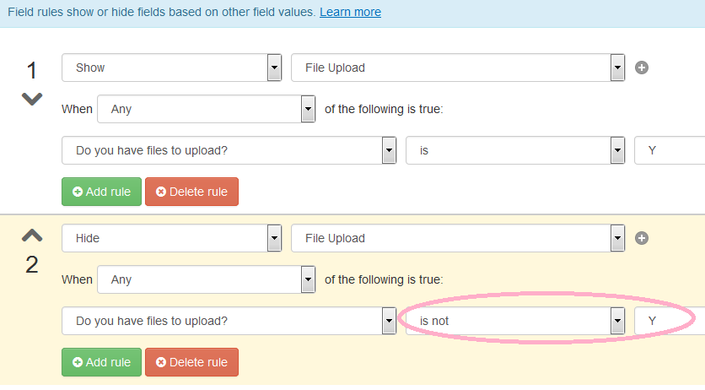Open the Show action dropdown in rule 1
This screenshot has height=390, width=705.
pos(172,68)
